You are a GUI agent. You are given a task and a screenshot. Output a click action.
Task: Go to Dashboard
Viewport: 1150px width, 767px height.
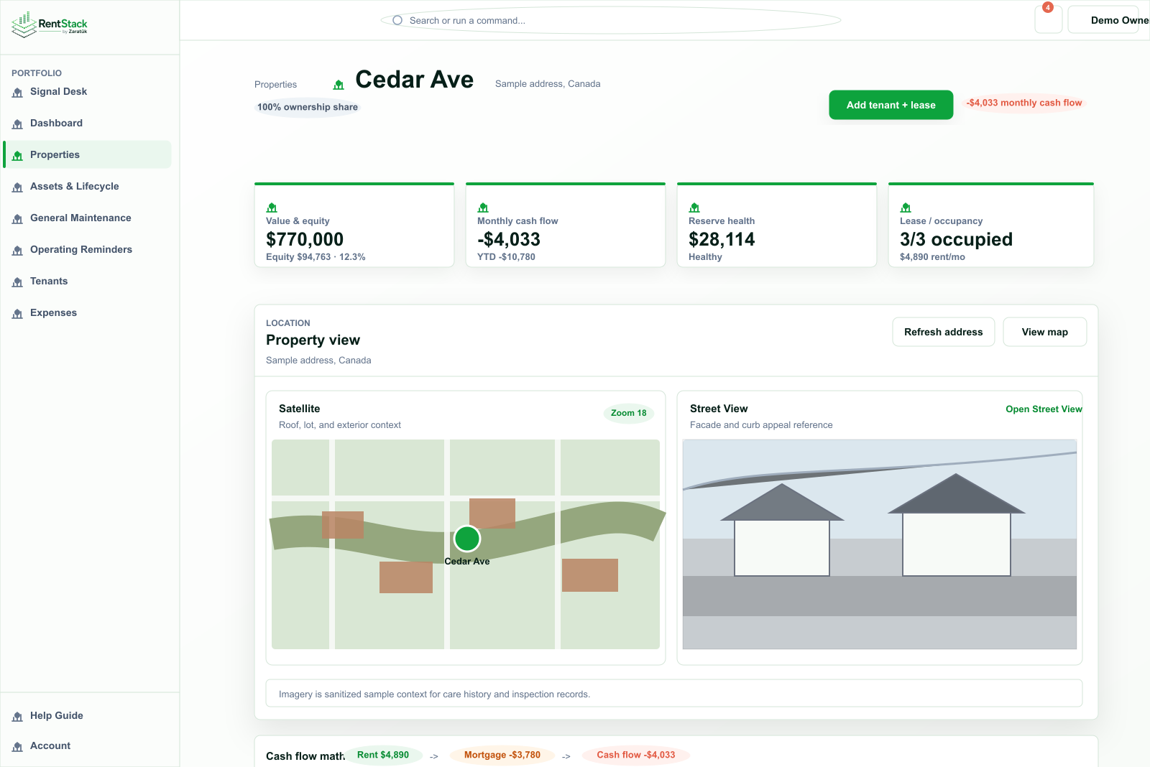click(88, 123)
